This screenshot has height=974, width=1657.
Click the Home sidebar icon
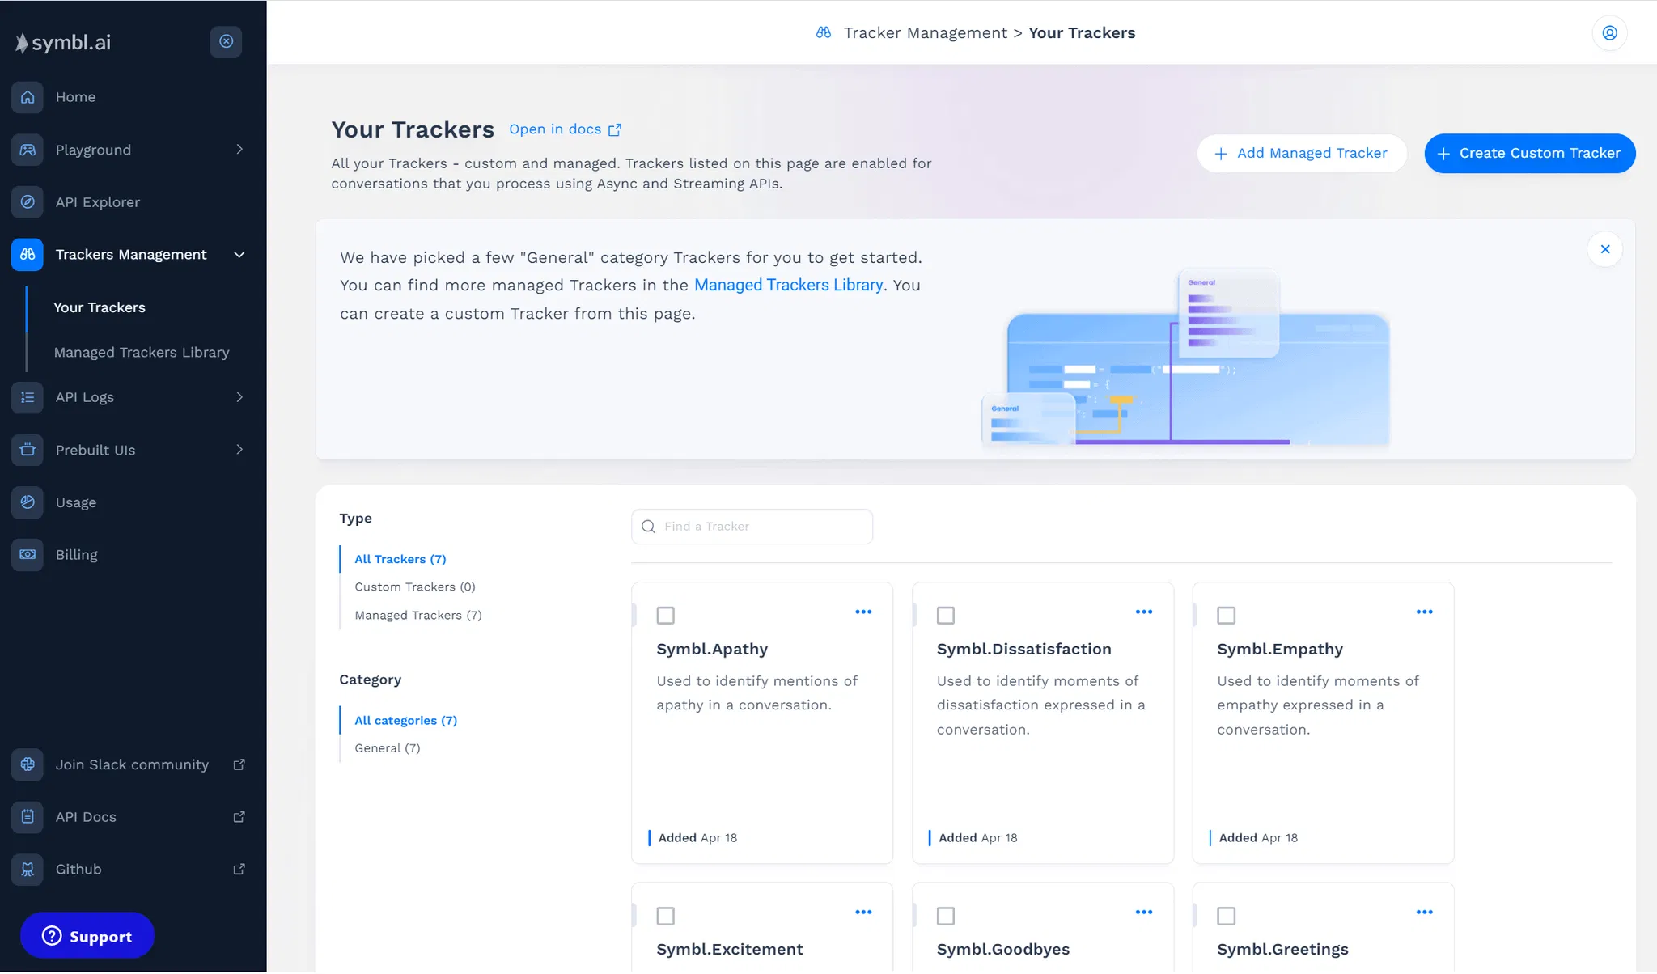tap(28, 97)
